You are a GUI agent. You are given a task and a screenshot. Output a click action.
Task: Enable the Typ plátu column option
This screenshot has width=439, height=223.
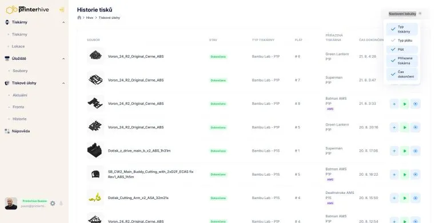[402, 40]
